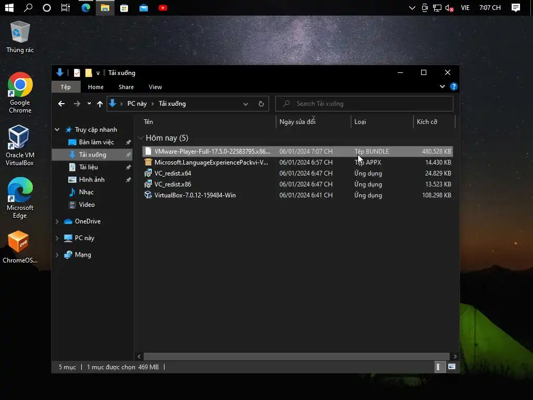Sort by the Loại column header

click(382, 122)
